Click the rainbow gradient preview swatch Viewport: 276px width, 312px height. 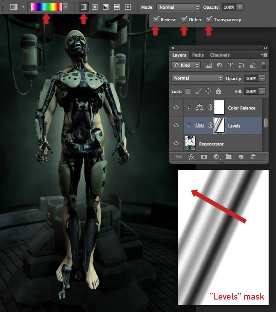click(x=47, y=7)
